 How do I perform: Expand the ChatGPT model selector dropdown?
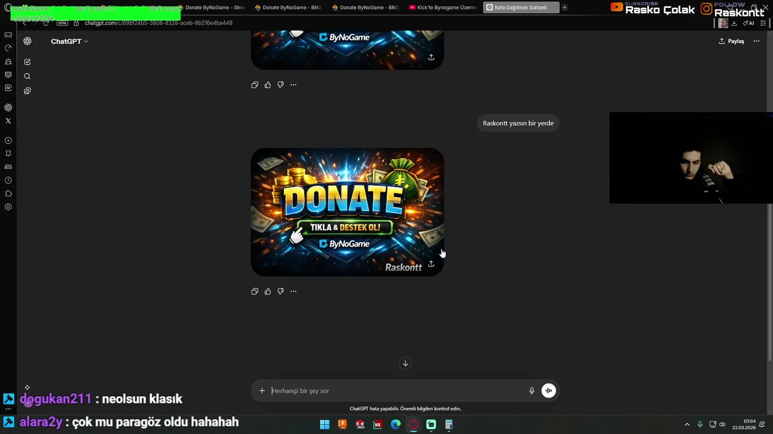pyautogui.click(x=69, y=41)
